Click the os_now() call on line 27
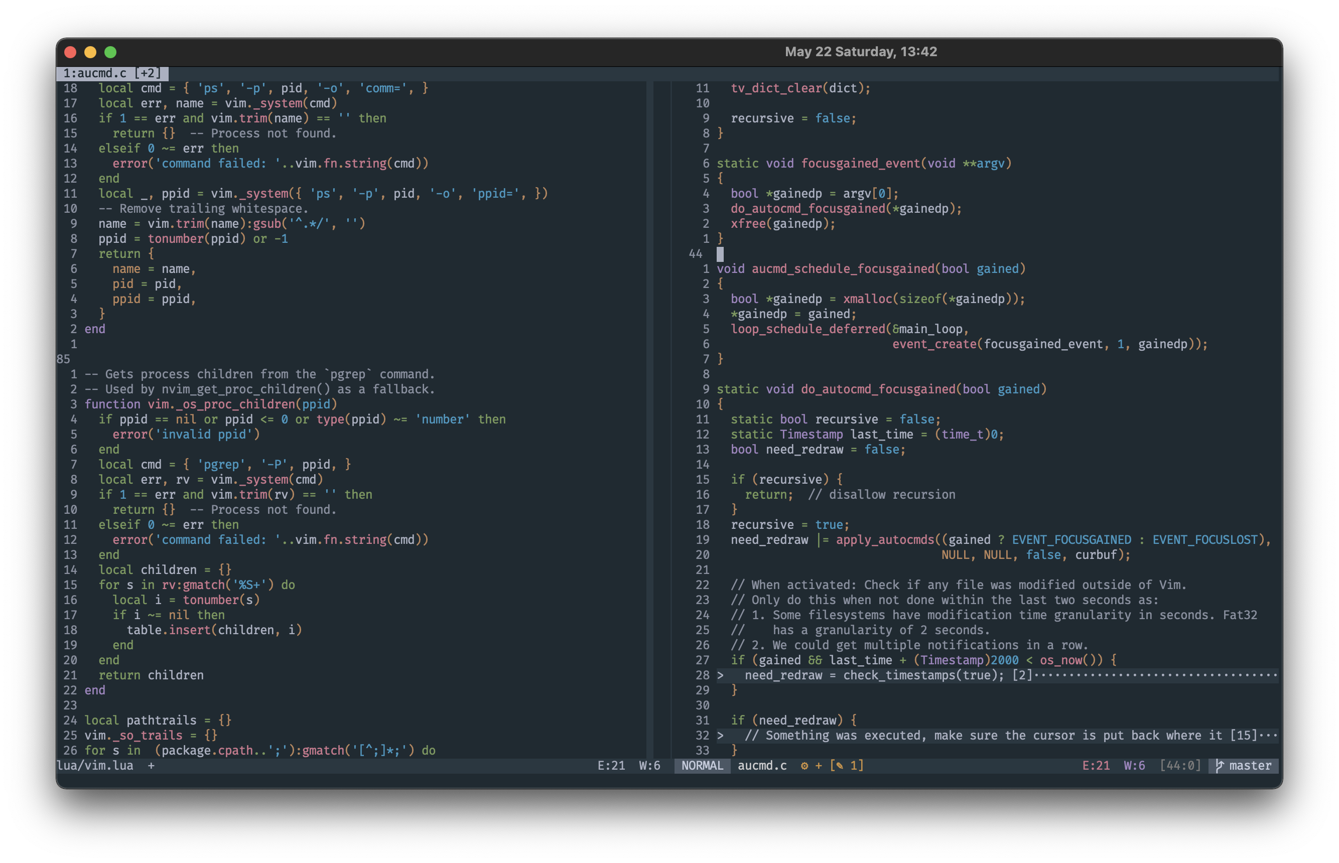The width and height of the screenshot is (1339, 863). coord(1072,660)
